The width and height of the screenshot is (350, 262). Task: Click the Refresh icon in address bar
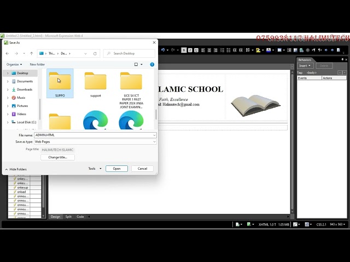click(95, 53)
